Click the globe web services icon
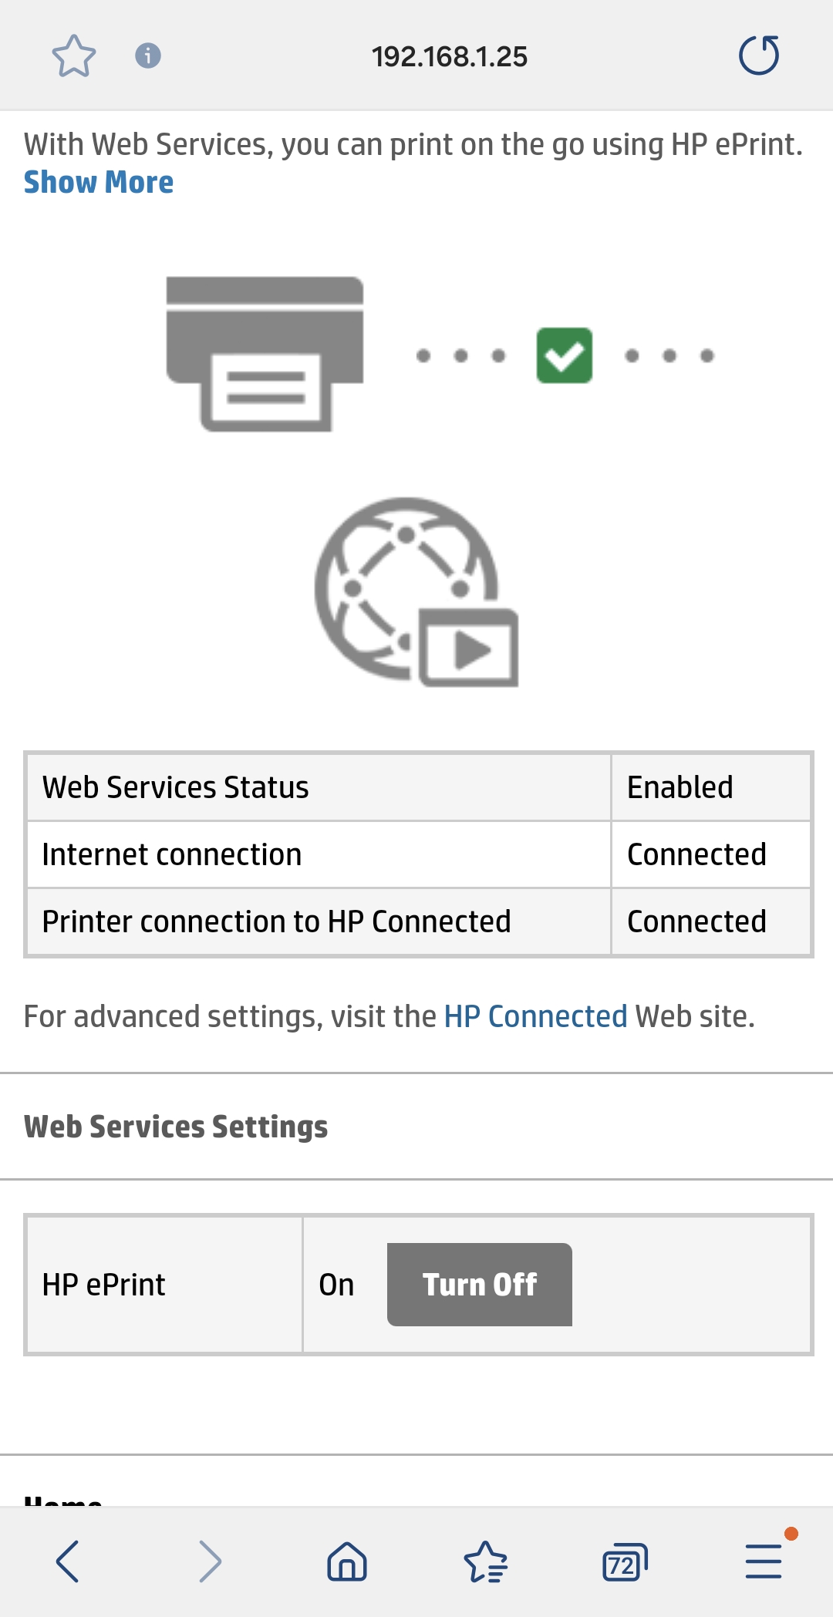The width and height of the screenshot is (833, 1617). pos(416,591)
